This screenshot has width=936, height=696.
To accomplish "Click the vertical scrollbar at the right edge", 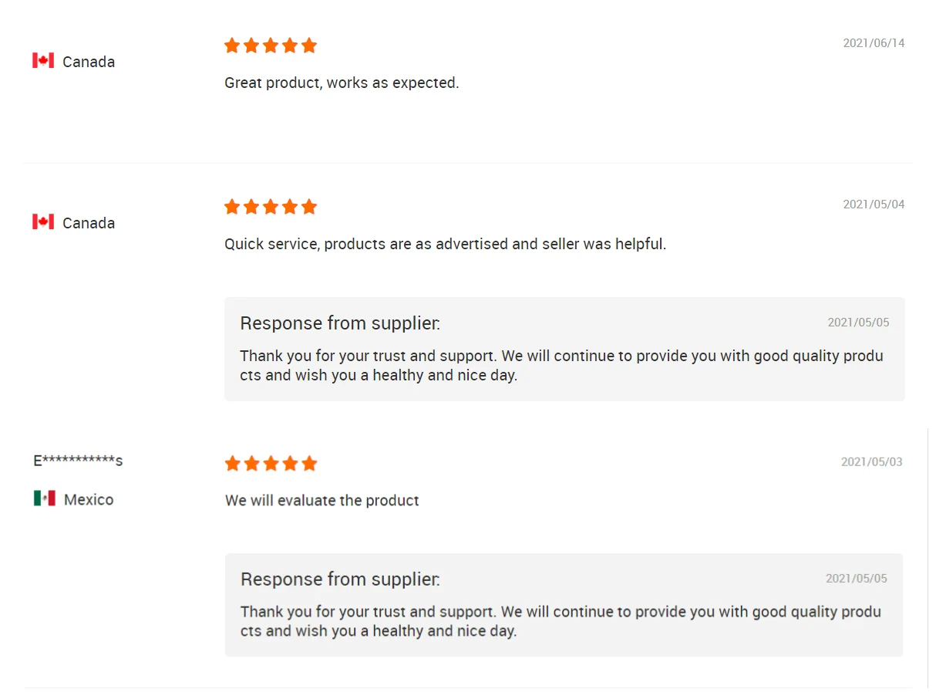I will (x=928, y=557).
